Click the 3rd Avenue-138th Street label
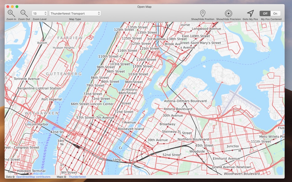 167,39
